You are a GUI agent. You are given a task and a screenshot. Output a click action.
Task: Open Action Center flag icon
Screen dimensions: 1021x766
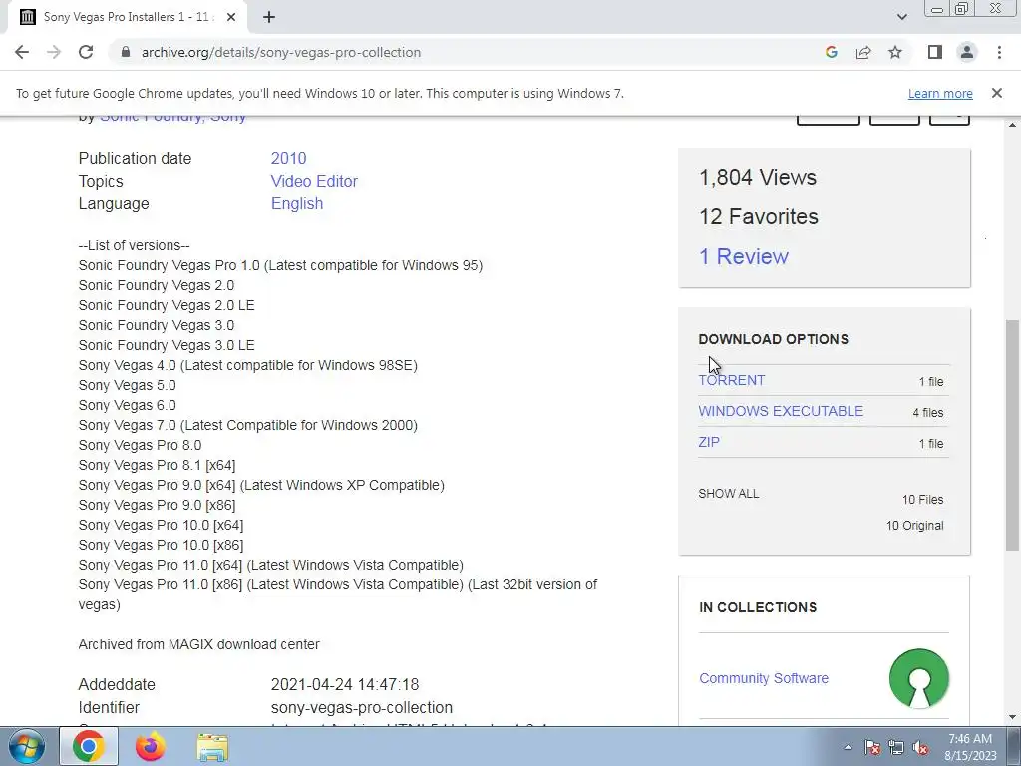point(872,747)
